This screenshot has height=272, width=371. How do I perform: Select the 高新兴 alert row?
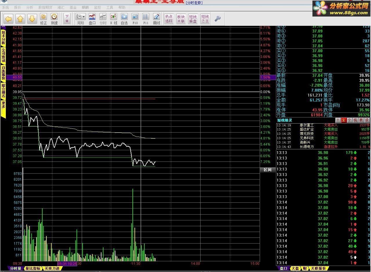point(323,143)
